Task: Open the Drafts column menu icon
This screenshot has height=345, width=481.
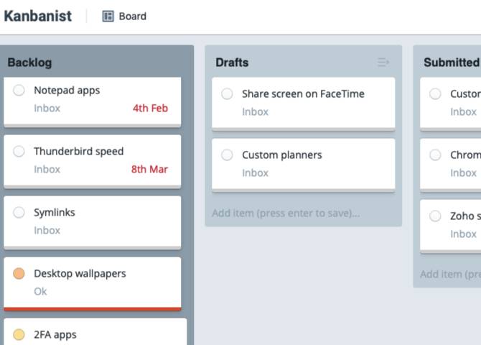Action: [x=383, y=63]
